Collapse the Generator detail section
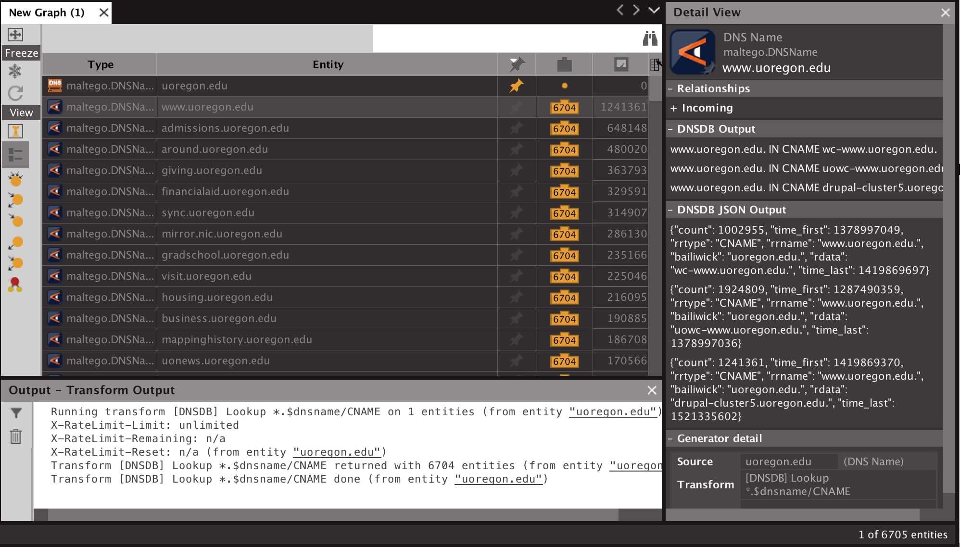The width and height of the screenshot is (960, 547). [670, 439]
